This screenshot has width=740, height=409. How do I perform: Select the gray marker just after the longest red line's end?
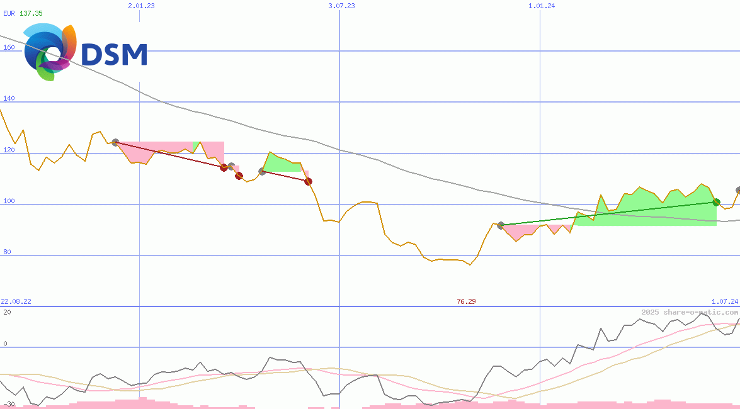point(231,167)
